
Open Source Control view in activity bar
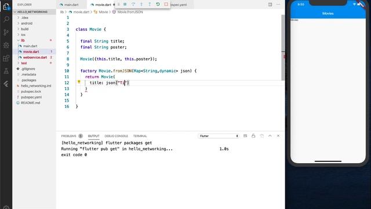(x=6, y=33)
